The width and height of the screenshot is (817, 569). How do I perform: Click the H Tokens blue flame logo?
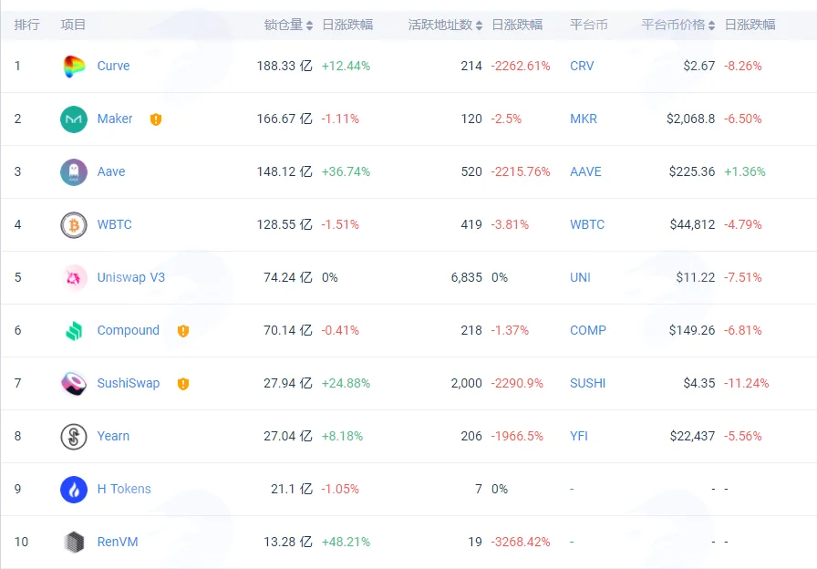(74, 490)
